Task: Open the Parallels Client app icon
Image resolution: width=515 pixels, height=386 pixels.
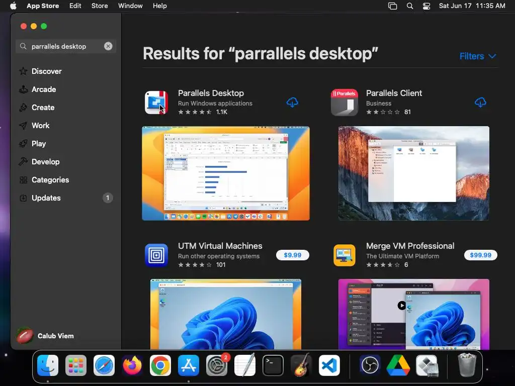Action: tap(344, 103)
